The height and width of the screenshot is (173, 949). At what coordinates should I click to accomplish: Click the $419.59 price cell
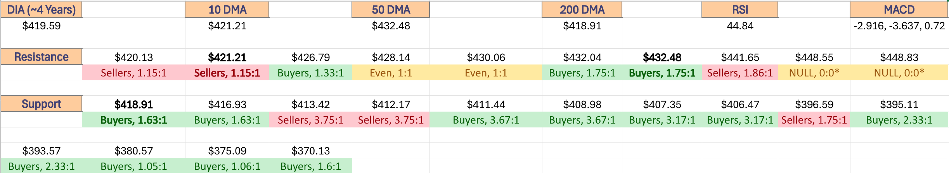[x=41, y=26]
